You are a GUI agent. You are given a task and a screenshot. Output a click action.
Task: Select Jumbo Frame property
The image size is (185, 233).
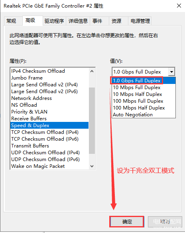(49, 78)
